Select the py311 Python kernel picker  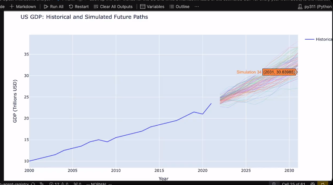315,7
